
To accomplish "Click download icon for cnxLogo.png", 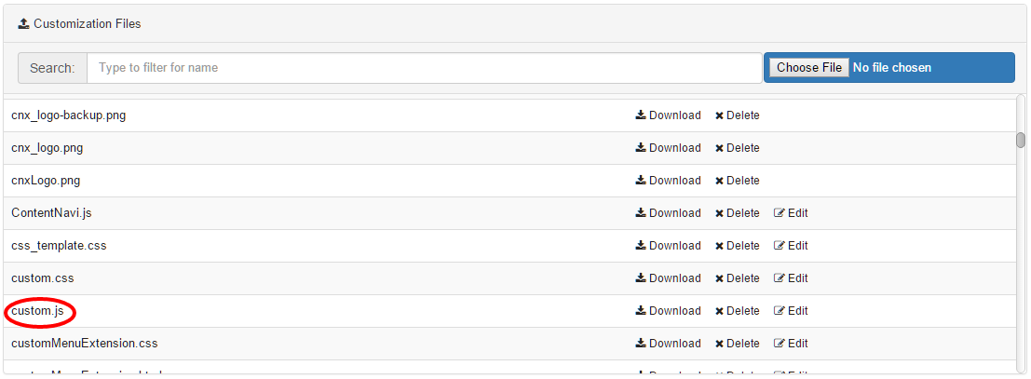I will (641, 181).
